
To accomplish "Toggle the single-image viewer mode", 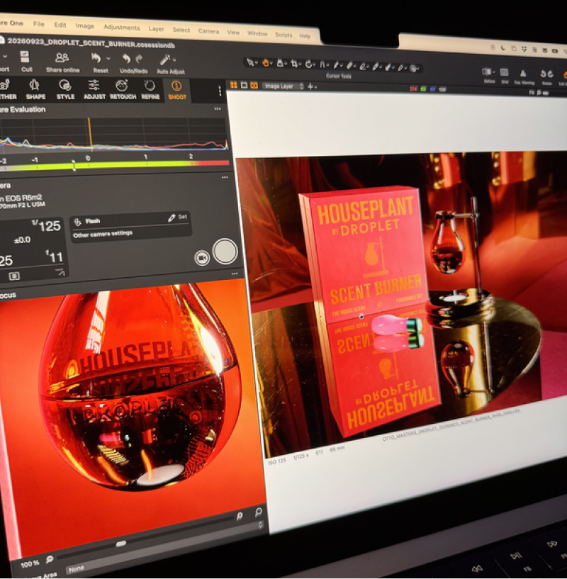I will (x=244, y=85).
